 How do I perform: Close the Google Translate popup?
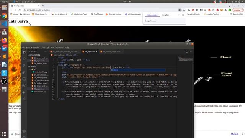183,15
